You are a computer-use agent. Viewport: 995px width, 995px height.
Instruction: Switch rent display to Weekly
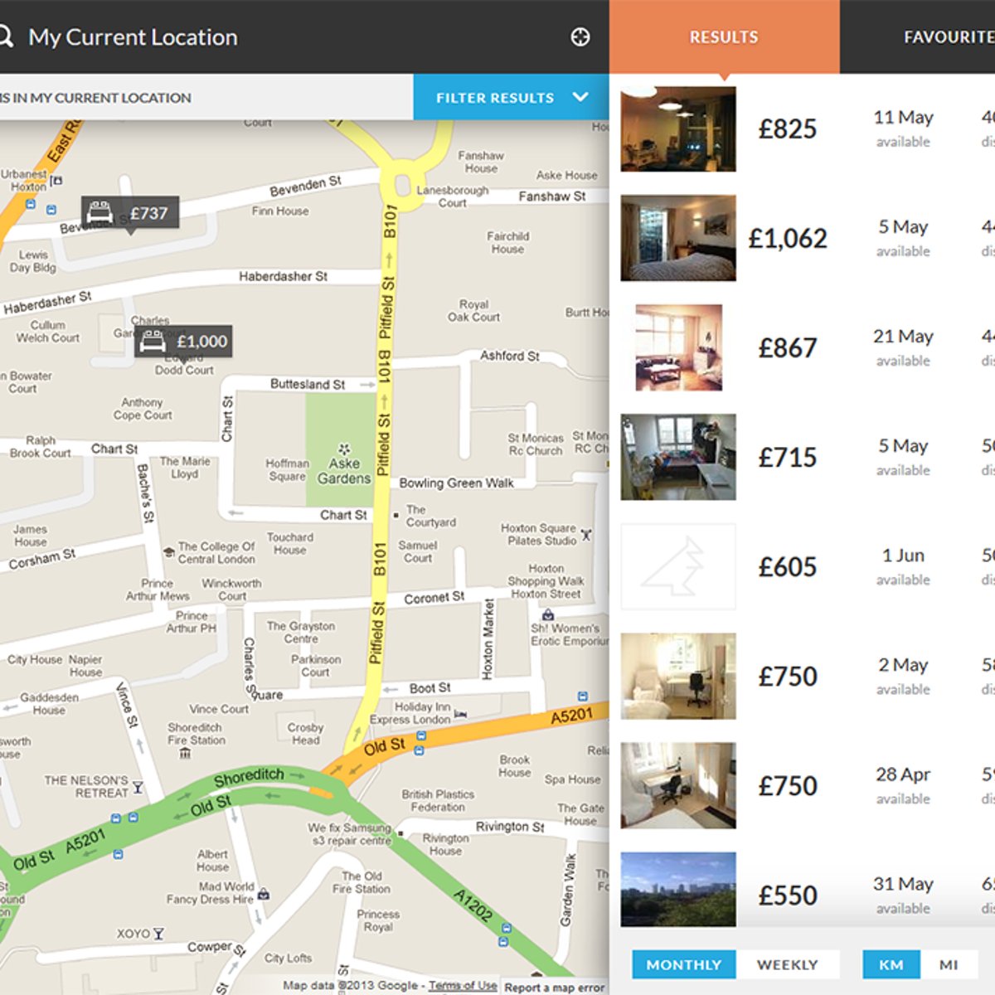pos(787,964)
